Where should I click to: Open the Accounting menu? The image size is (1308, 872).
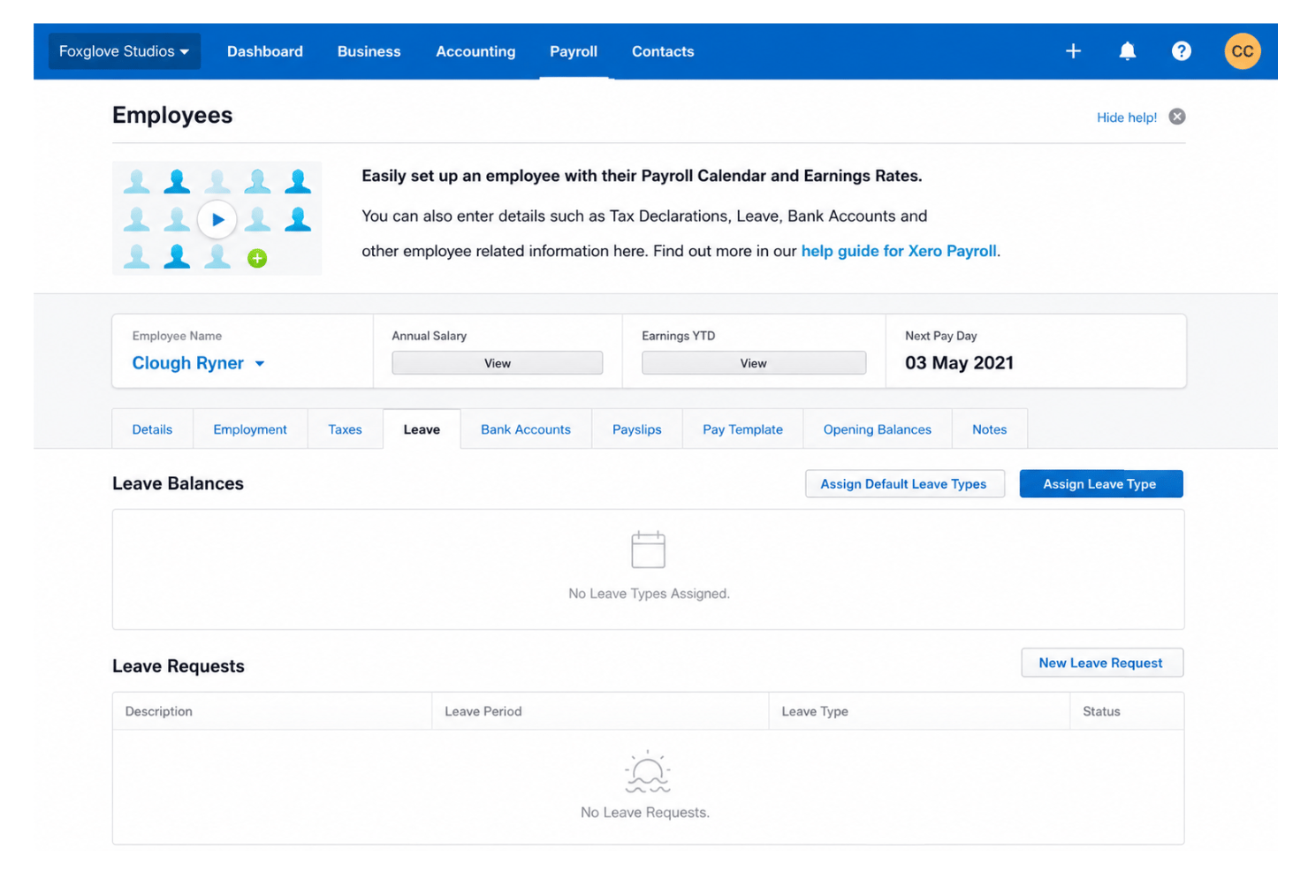point(475,51)
